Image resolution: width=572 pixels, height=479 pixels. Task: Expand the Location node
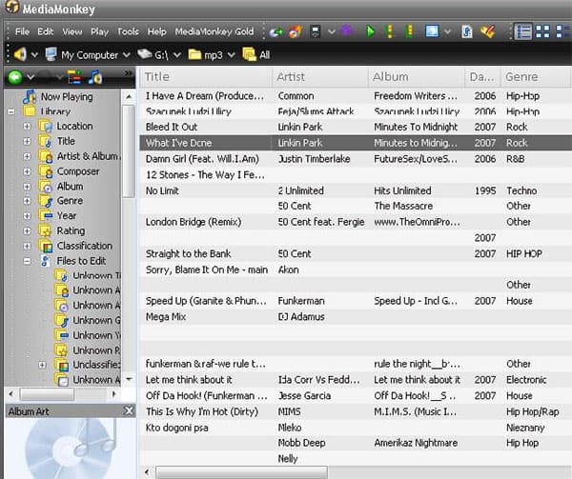(27, 126)
